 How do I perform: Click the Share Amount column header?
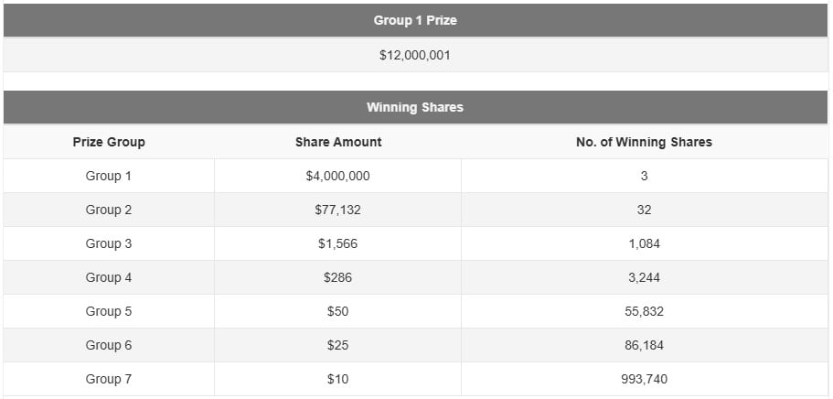(x=338, y=142)
